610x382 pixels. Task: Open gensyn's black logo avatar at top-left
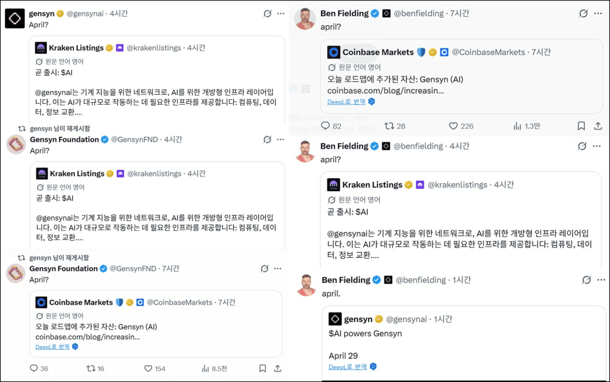click(x=15, y=19)
